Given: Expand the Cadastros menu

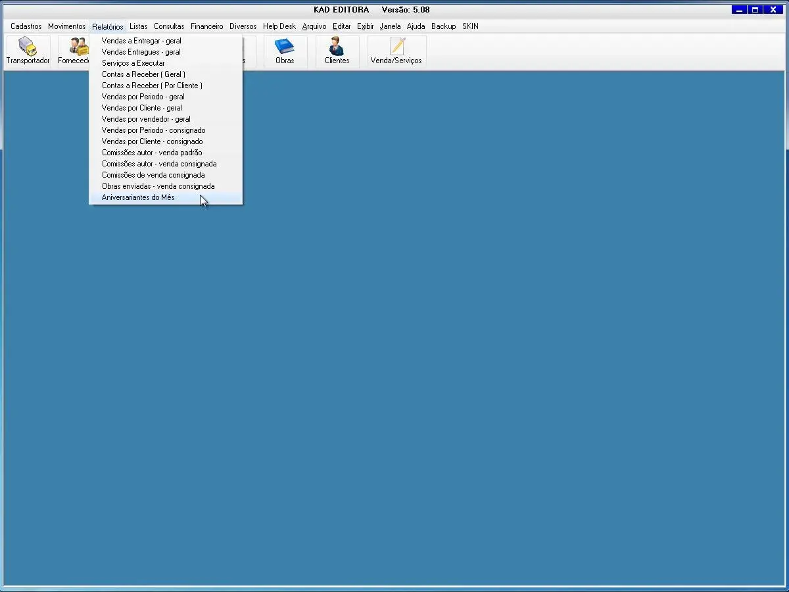Looking at the screenshot, I should (26, 26).
